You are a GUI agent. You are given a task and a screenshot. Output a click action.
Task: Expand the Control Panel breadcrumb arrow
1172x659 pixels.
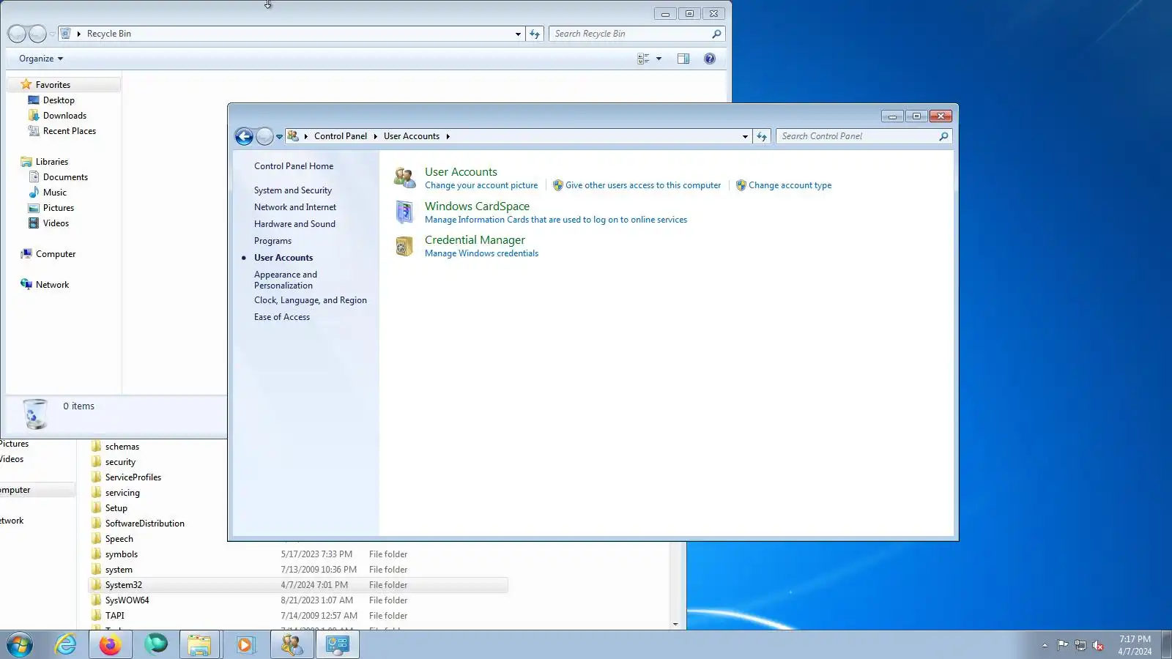[375, 136]
